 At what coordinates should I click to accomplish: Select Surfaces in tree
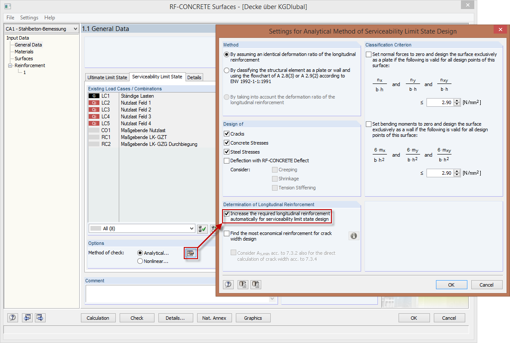point(24,59)
